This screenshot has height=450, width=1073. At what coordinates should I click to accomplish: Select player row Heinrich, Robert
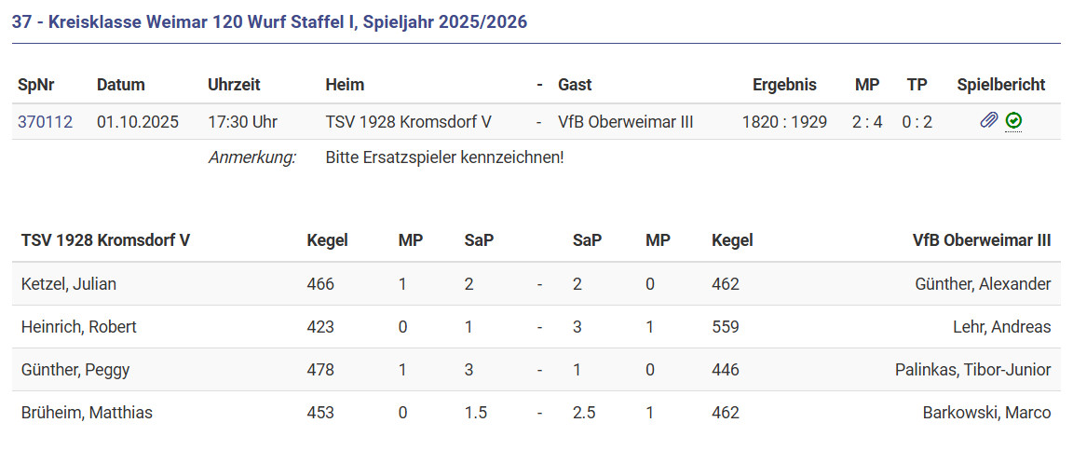coord(79,327)
